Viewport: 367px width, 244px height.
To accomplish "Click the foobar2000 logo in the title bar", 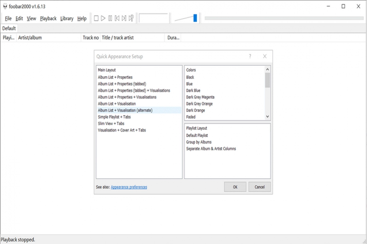I will pyautogui.click(x=5, y=6).
